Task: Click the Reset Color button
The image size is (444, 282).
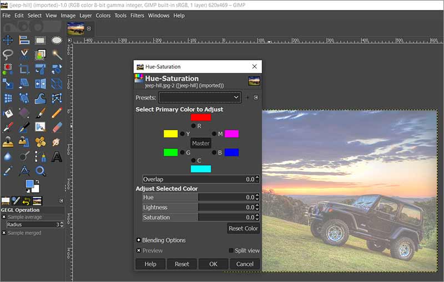Action: [x=243, y=228]
